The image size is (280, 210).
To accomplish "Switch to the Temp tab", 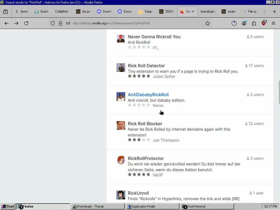I will 146,11.
